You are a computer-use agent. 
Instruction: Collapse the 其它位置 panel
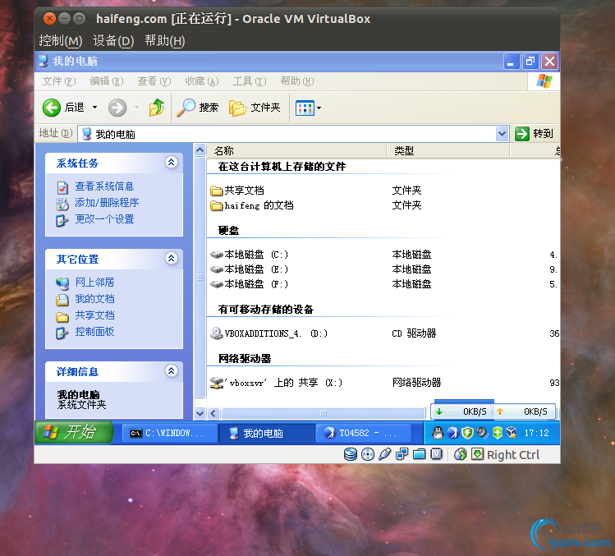pyautogui.click(x=172, y=258)
